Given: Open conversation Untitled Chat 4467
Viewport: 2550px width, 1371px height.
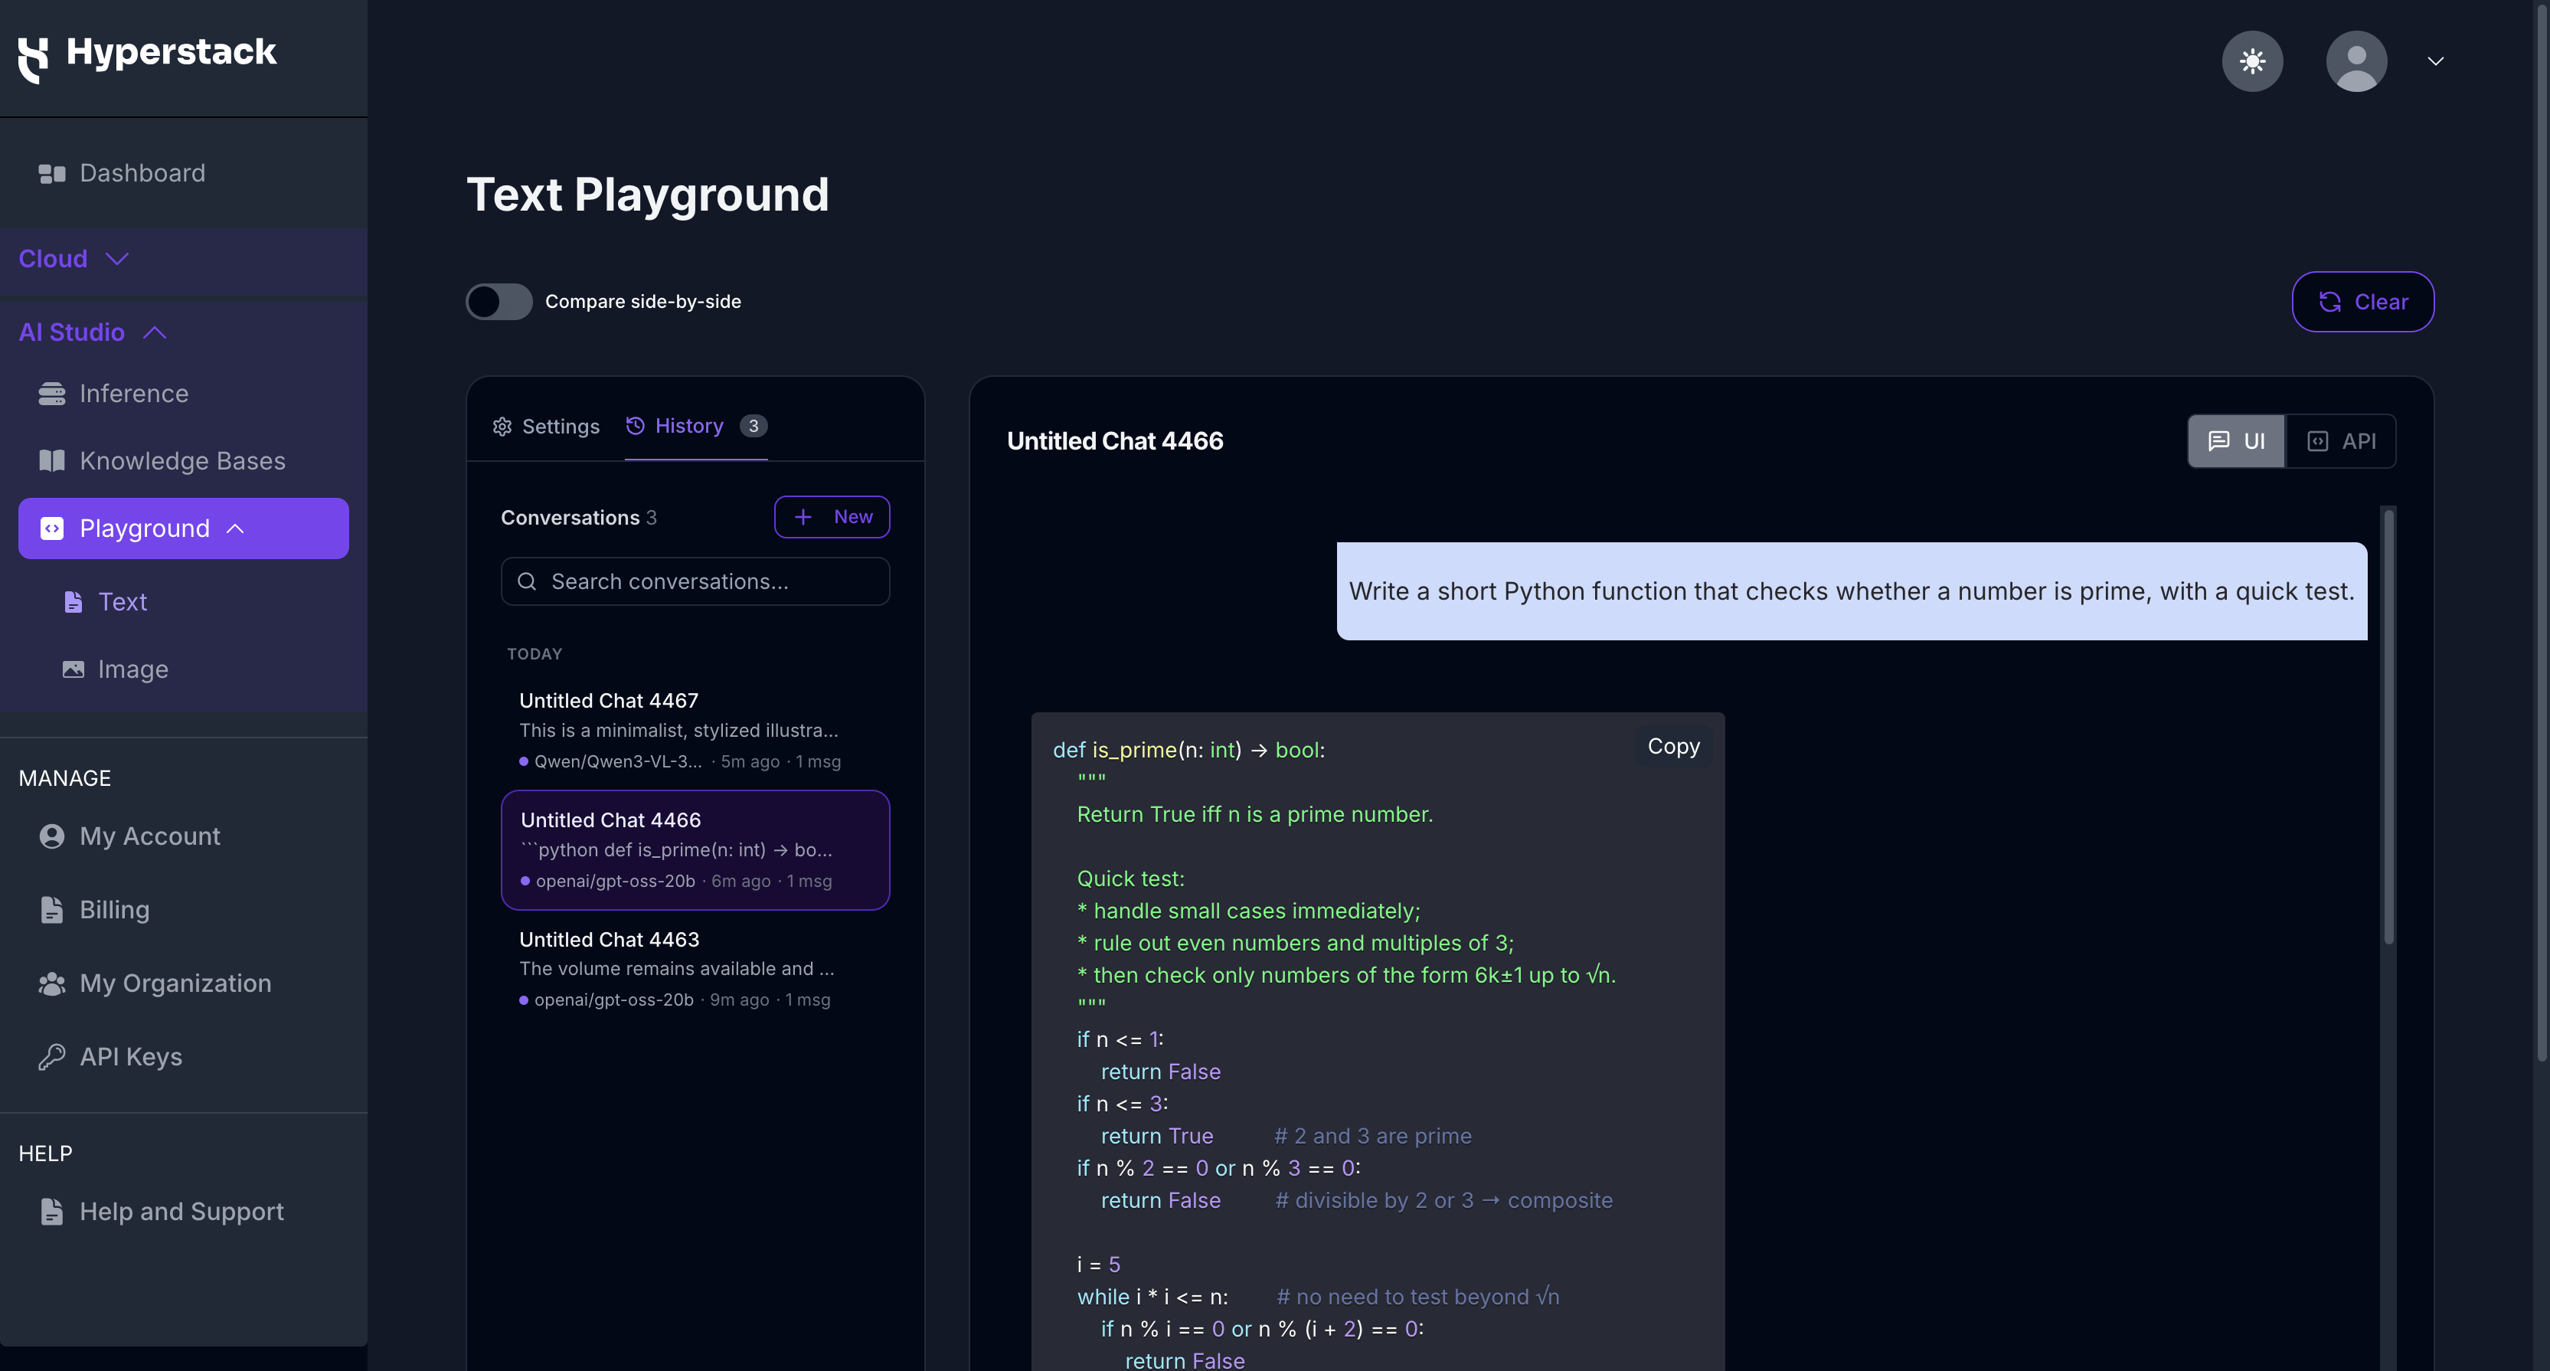Looking at the screenshot, I should 695,731.
